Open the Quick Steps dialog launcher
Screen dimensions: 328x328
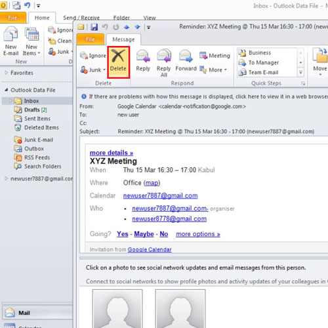[303, 83]
